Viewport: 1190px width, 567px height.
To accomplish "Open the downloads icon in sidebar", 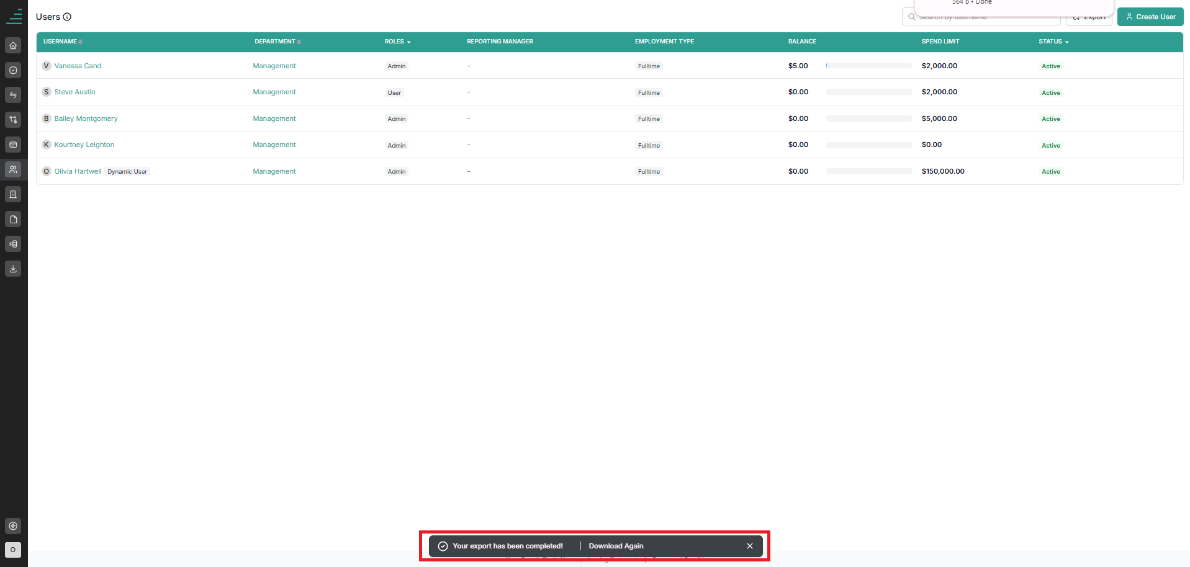I will [13, 269].
